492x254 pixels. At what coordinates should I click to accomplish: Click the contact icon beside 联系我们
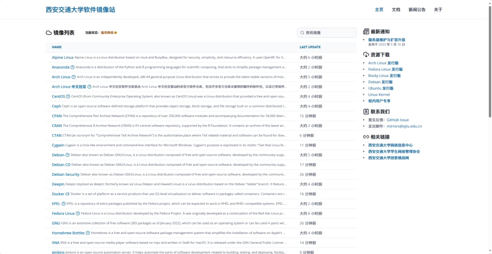(366, 112)
